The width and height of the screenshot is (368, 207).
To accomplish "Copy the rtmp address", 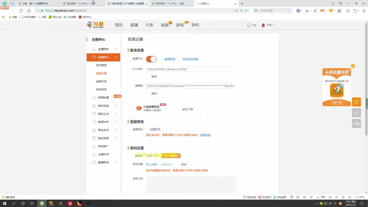I will (x=154, y=76).
